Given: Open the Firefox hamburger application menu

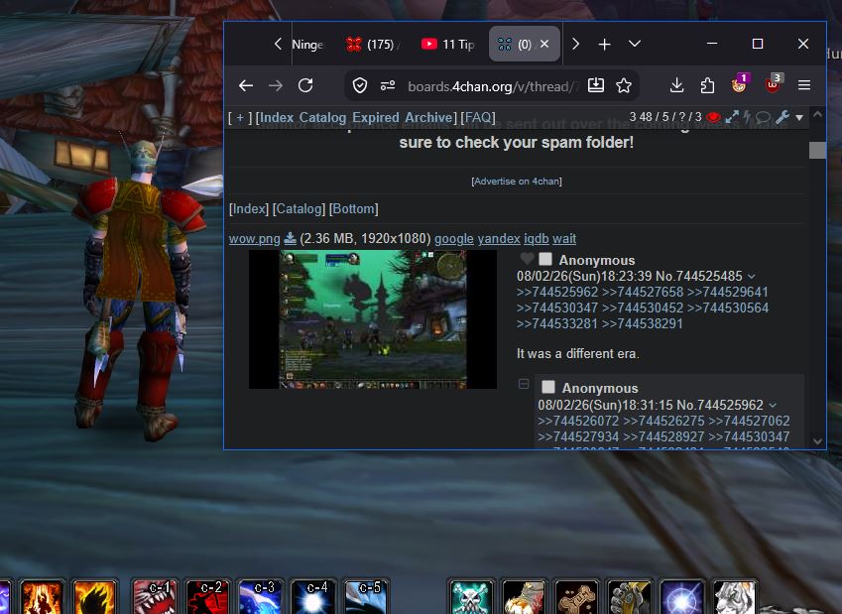Looking at the screenshot, I should coord(804,85).
